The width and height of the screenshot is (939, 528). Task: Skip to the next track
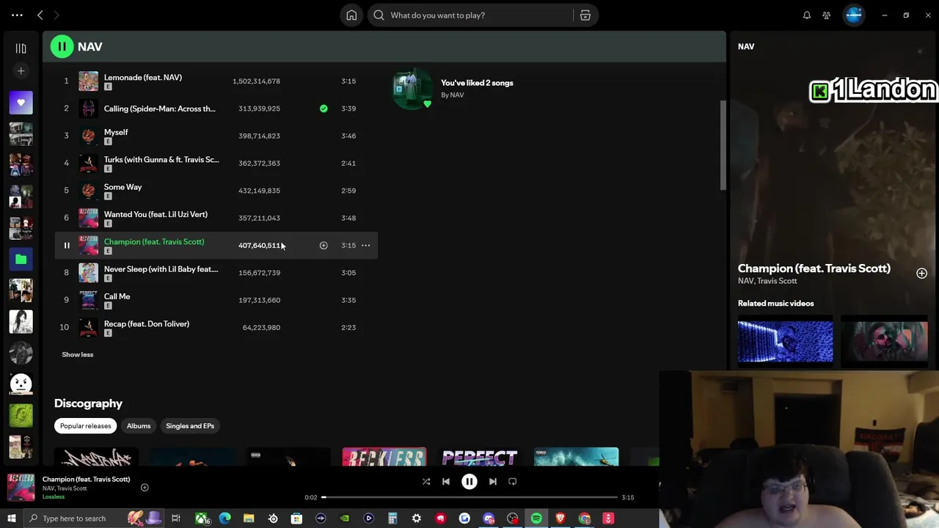coord(493,482)
